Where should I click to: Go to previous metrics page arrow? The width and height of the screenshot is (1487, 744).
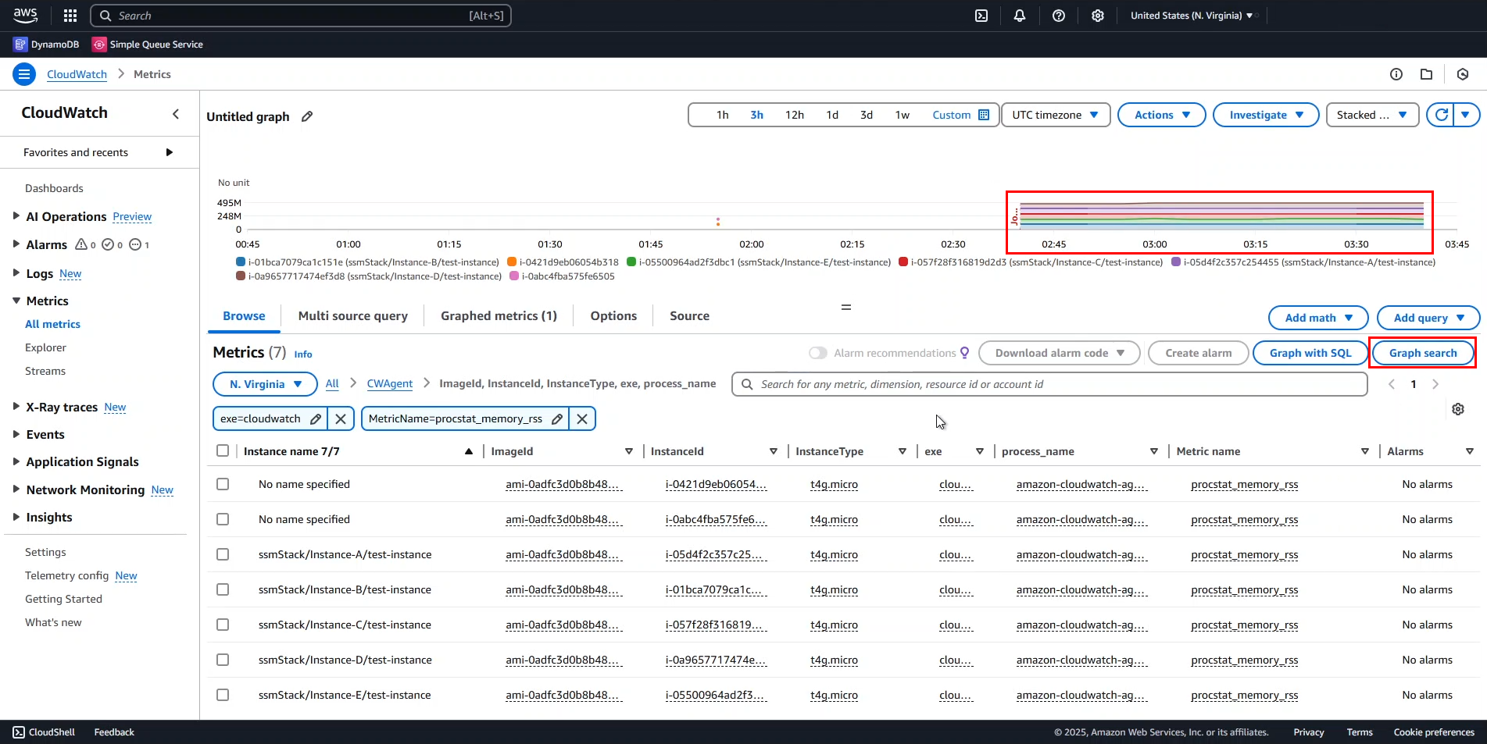tap(1391, 384)
